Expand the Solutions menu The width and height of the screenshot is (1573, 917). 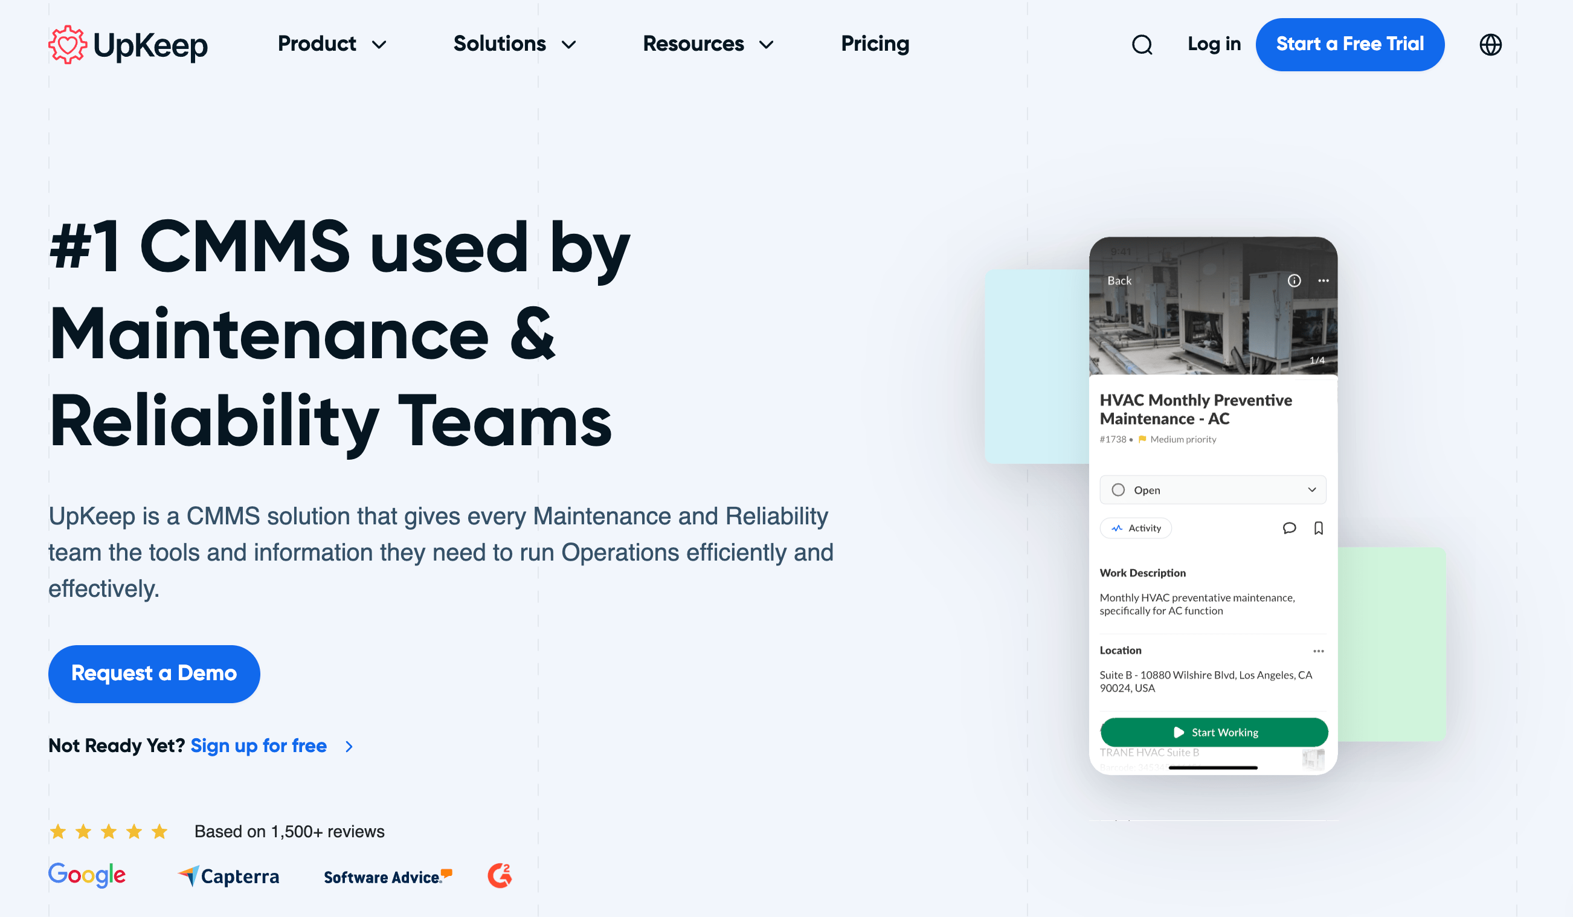[x=514, y=43]
